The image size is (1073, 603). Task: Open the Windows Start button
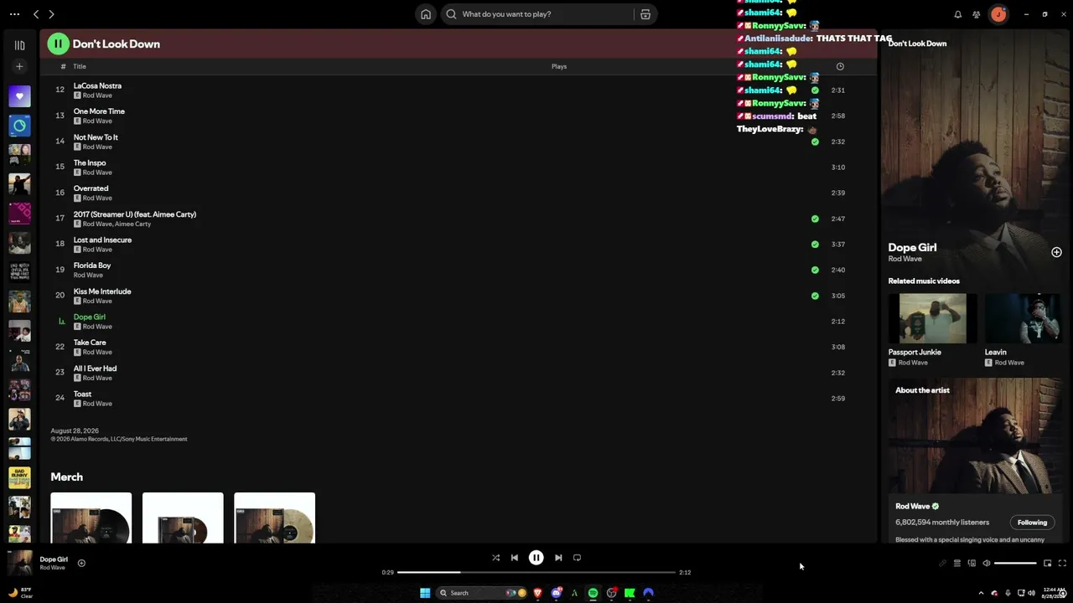pyautogui.click(x=425, y=593)
